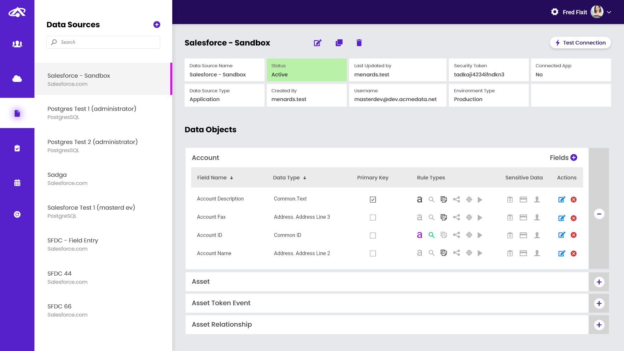
Task: Check Primary Key for Account Name
Action: point(373,253)
